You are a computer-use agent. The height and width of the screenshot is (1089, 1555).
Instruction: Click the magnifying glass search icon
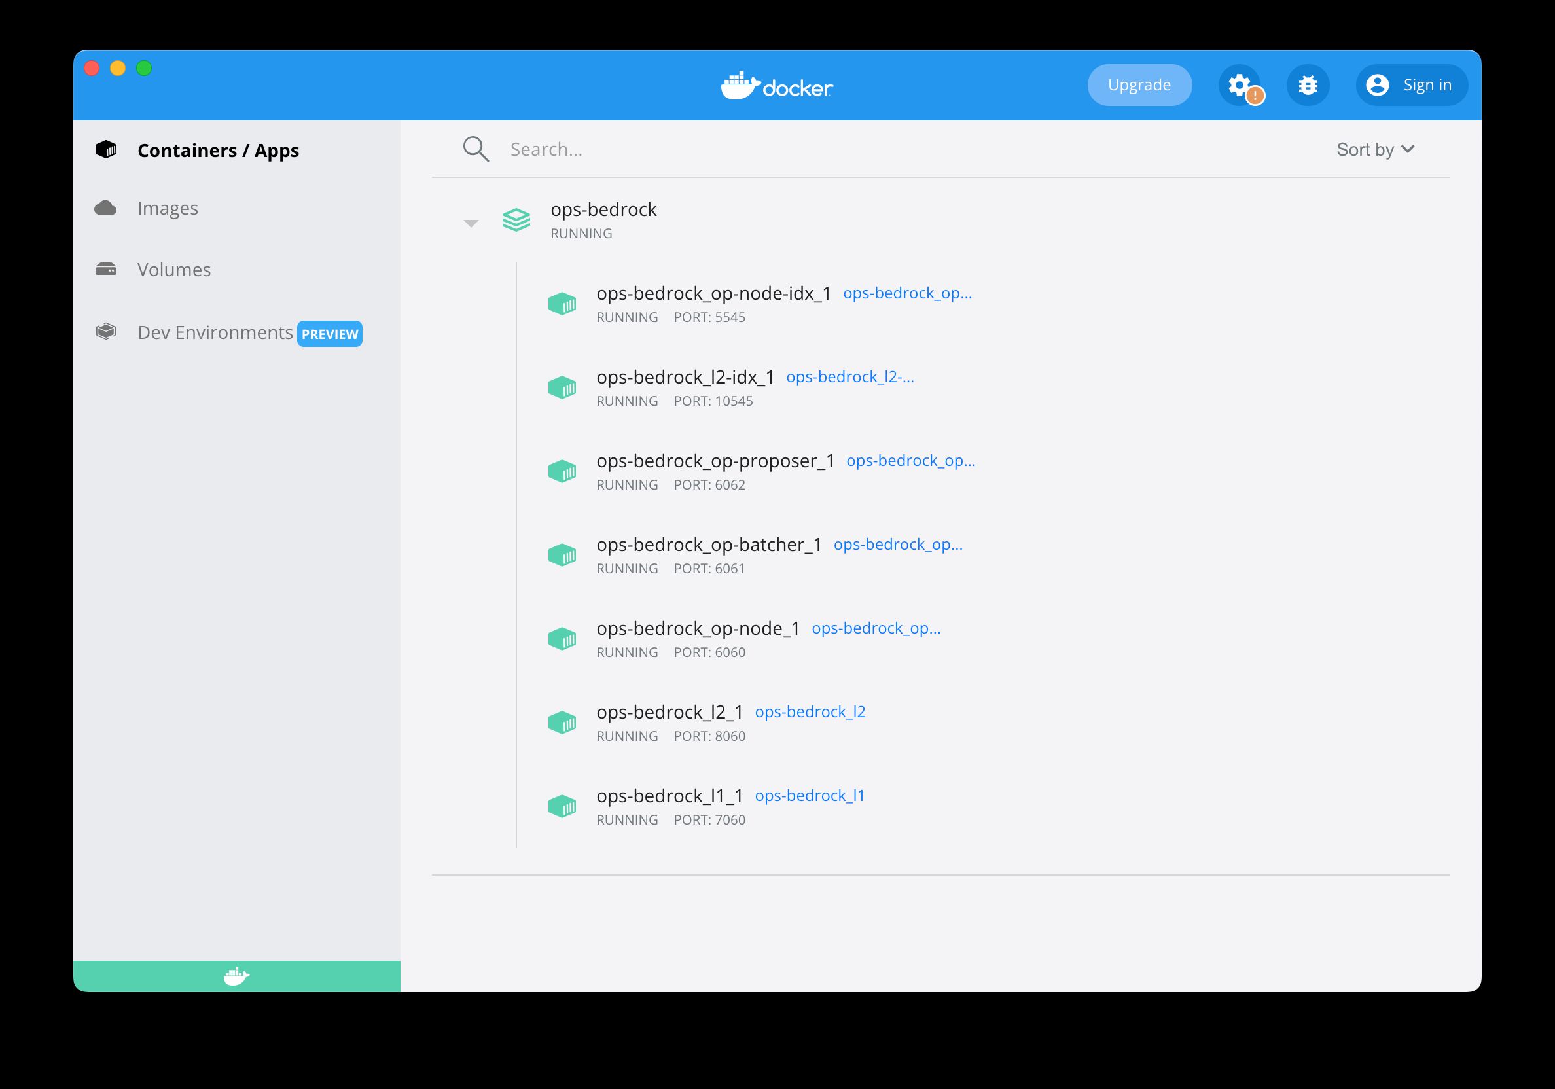coord(475,149)
